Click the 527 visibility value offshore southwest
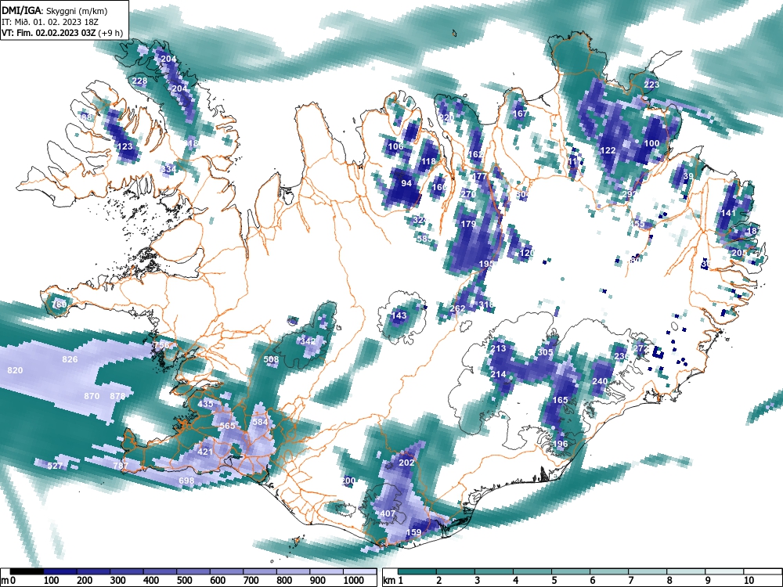The height and width of the screenshot is (587, 783). click(55, 466)
